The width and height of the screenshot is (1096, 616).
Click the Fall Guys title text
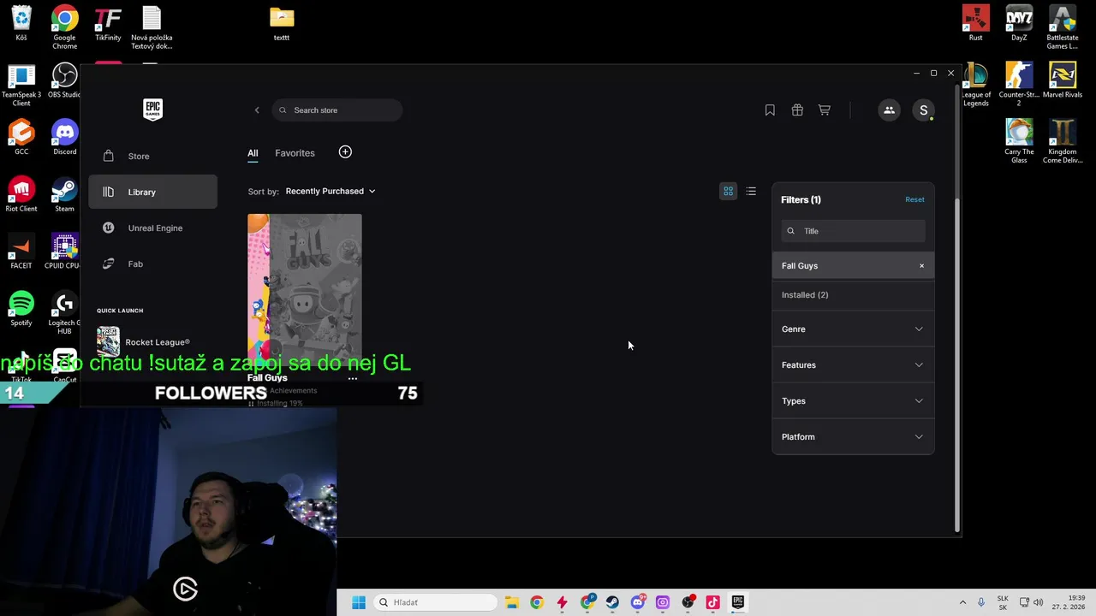click(267, 378)
